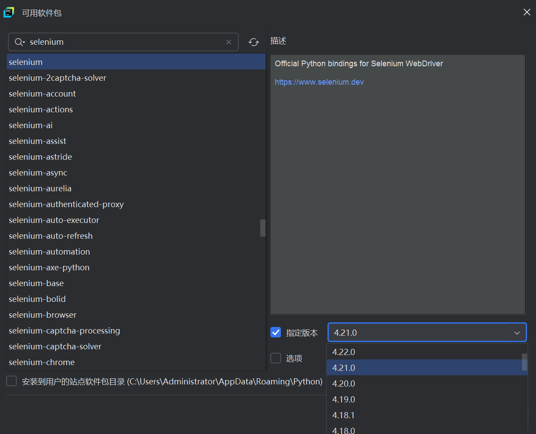Select selenium-ai package

point(136,125)
